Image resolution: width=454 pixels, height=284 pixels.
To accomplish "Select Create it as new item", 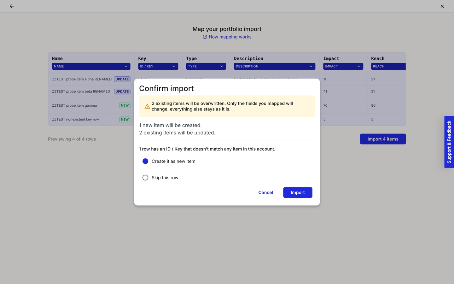I will (145, 161).
